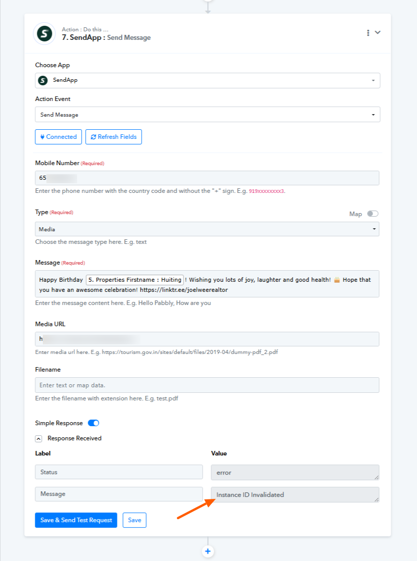Screen dimensions: 417x561
Task: Toggle the Simple Response switch
Action: click(94, 423)
